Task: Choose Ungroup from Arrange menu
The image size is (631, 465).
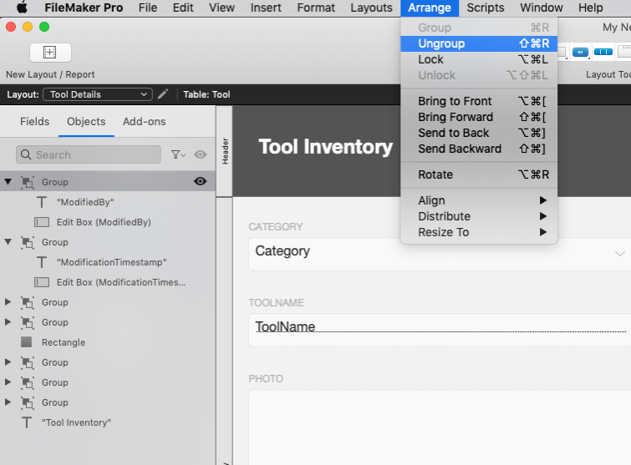Action: [x=479, y=43]
